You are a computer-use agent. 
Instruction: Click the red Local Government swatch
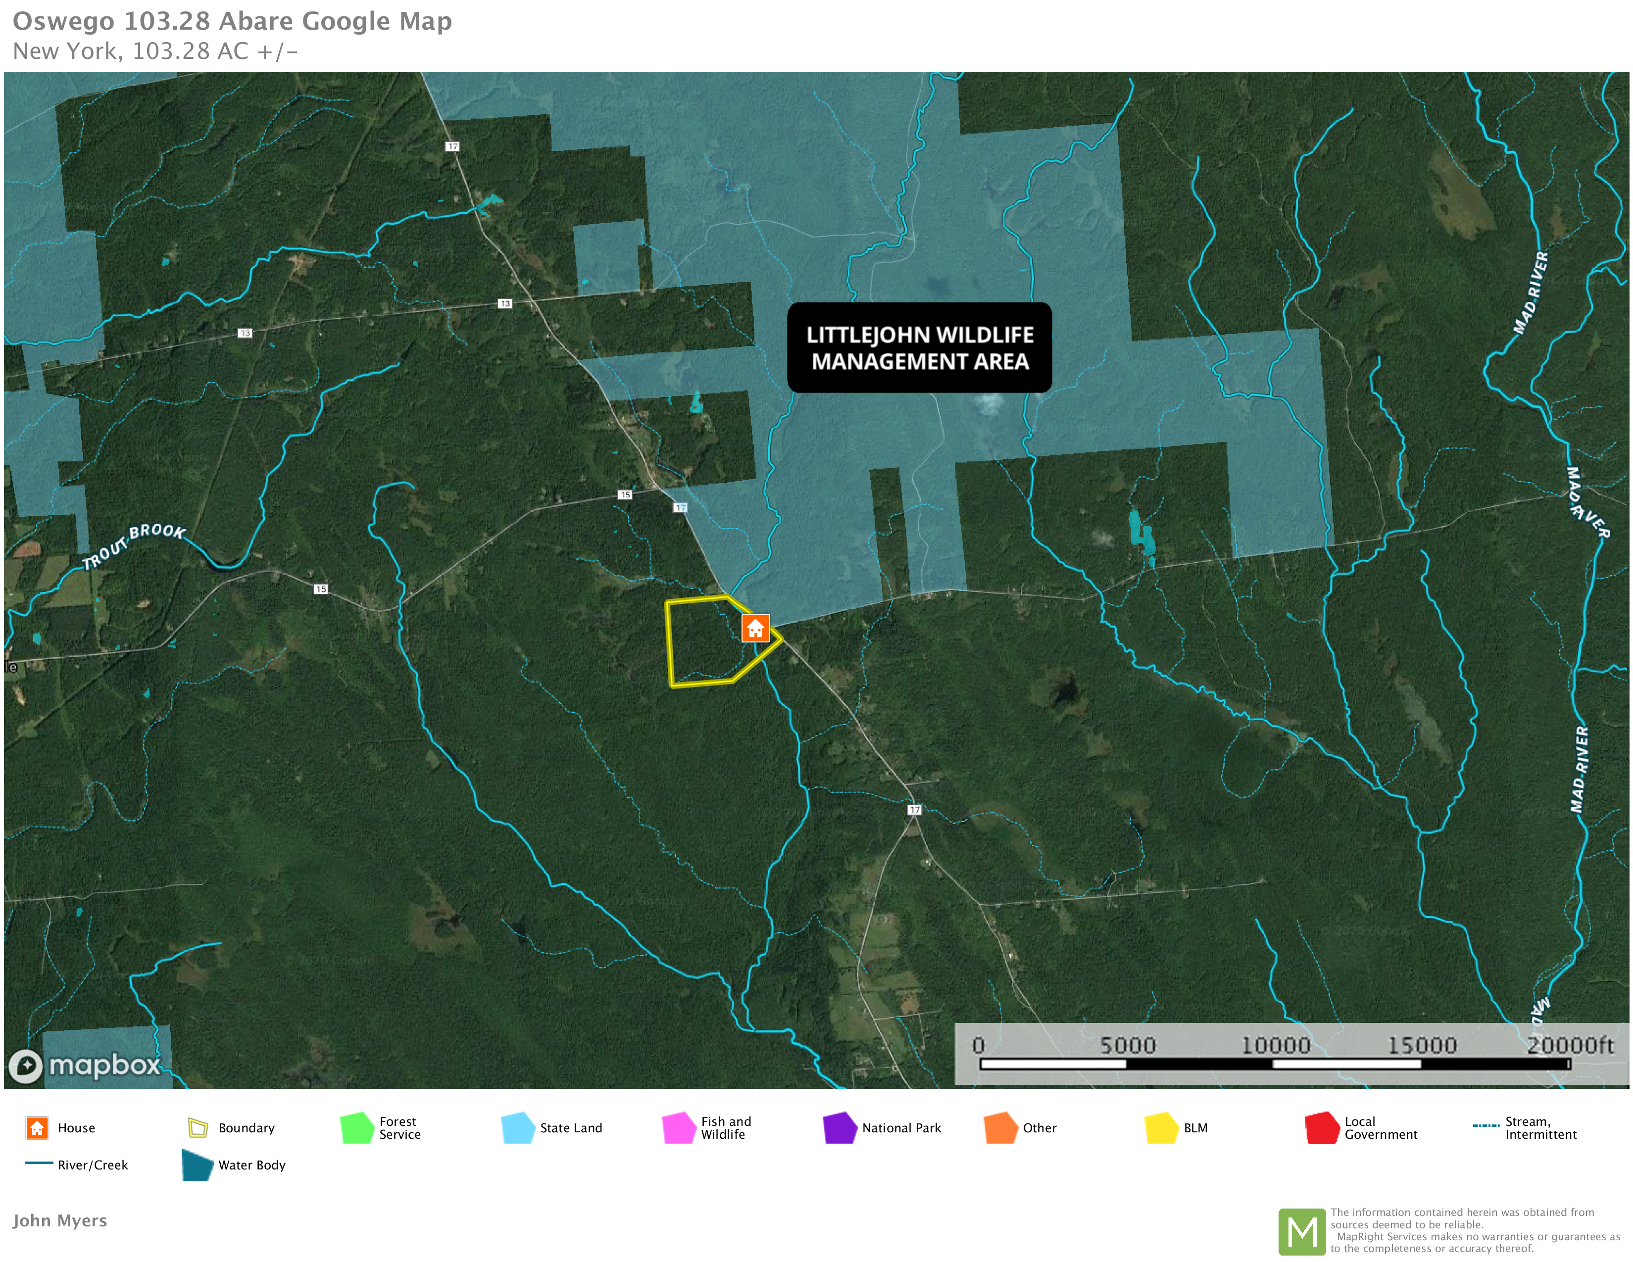tap(1322, 1127)
